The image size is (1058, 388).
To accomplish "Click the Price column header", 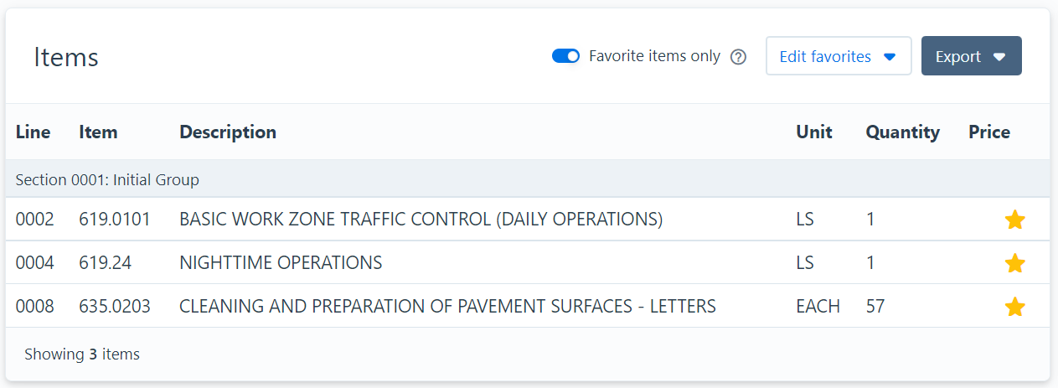I will pyautogui.click(x=989, y=132).
